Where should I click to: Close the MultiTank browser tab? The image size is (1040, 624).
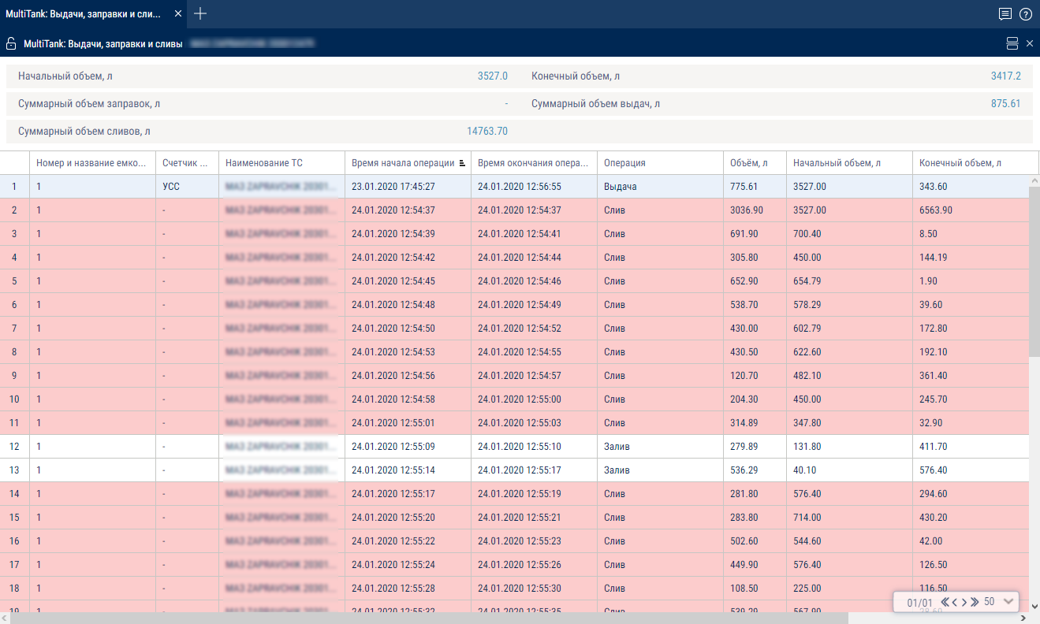(x=177, y=14)
